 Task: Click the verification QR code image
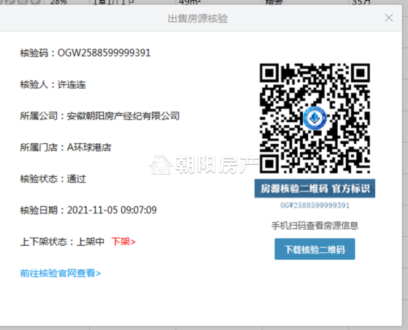click(314, 118)
